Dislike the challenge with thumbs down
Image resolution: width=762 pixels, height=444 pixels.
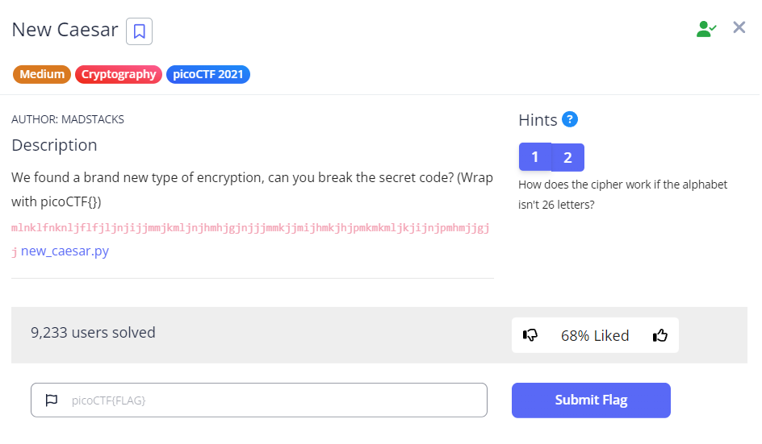point(530,335)
